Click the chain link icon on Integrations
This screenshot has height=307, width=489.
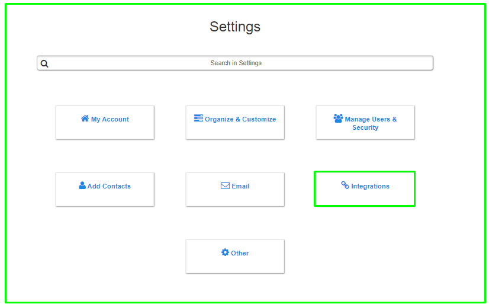(x=345, y=185)
